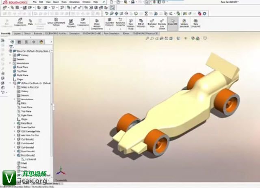The height and width of the screenshot is (188, 260).
Task: Open the File menu
Action: (35, 2)
